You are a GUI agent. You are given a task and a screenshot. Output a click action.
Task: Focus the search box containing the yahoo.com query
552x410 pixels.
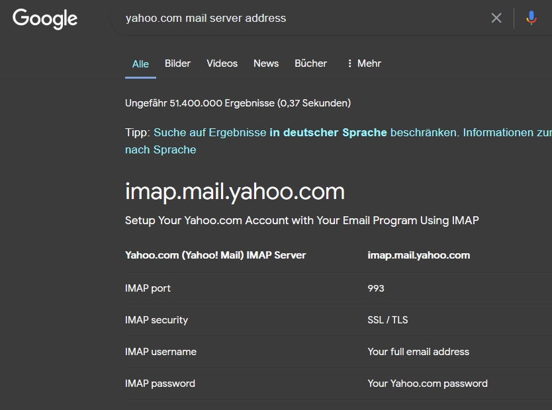pyautogui.click(x=298, y=19)
